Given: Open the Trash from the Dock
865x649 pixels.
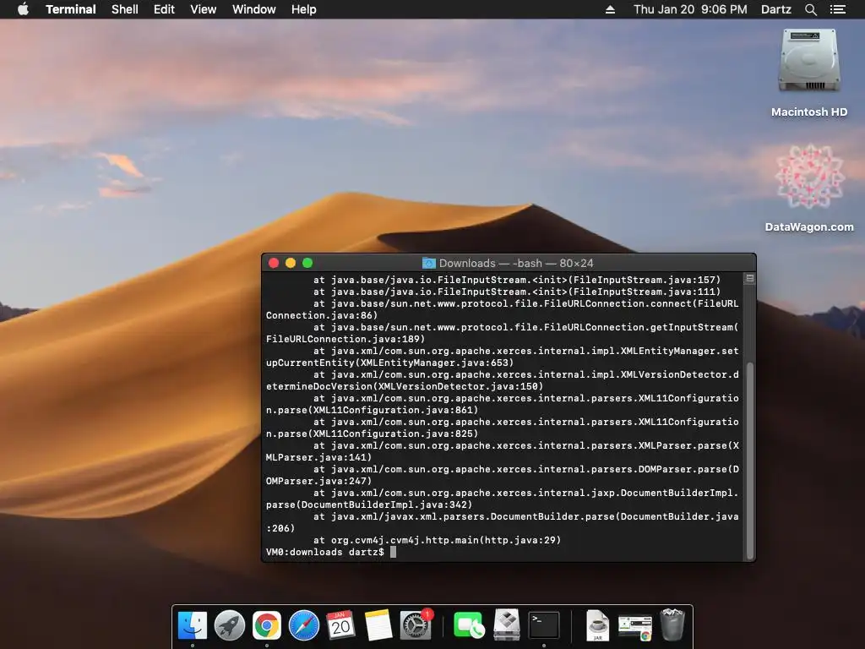Looking at the screenshot, I should [x=672, y=624].
